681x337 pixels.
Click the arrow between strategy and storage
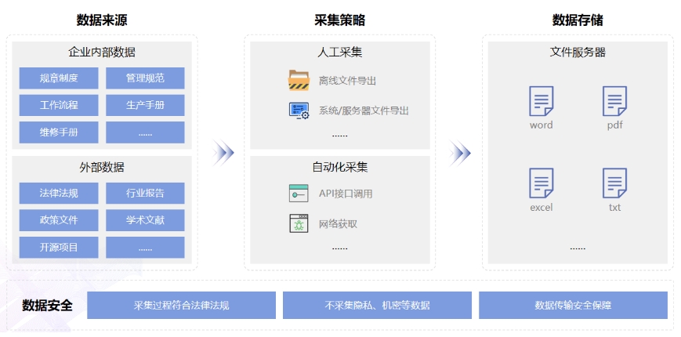coord(460,153)
